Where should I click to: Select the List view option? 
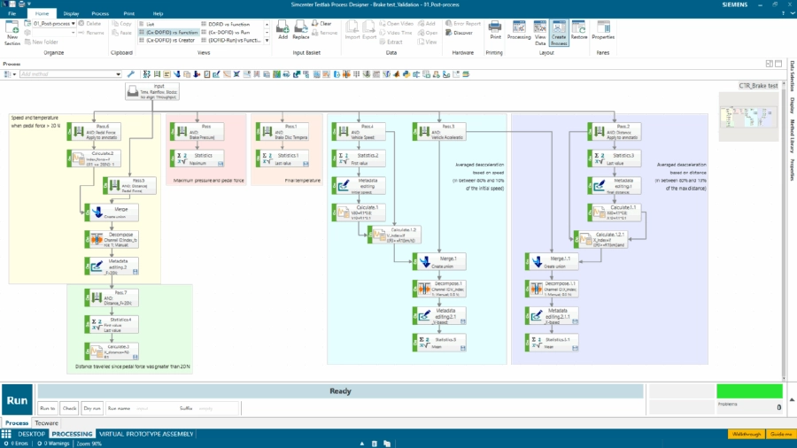click(x=151, y=24)
